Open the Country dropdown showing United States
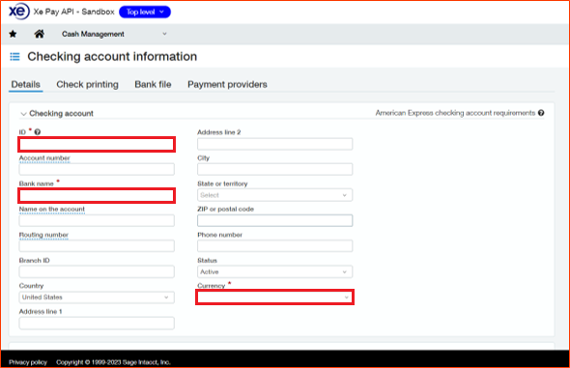The height and width of the screenshot is (368, 570). [x=97, y=297]
